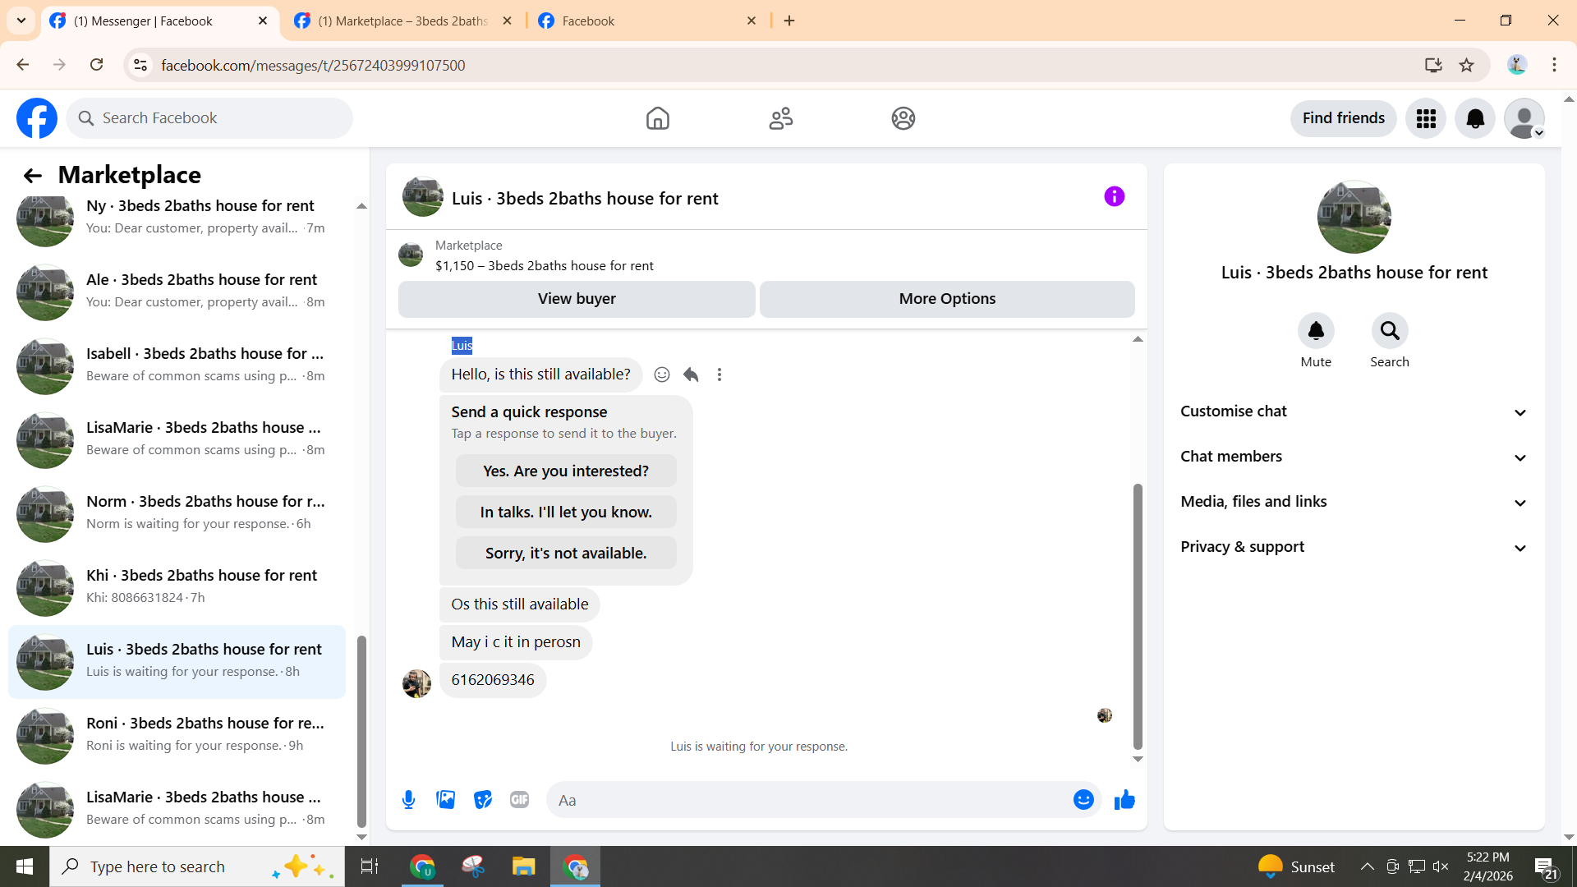Click the reply arrow on Luis's message
The width and height of the screenshot is (1577, 887).
691,375
